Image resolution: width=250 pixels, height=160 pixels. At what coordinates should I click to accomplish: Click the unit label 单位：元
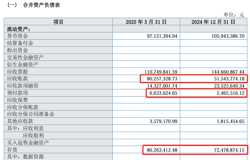234,15
